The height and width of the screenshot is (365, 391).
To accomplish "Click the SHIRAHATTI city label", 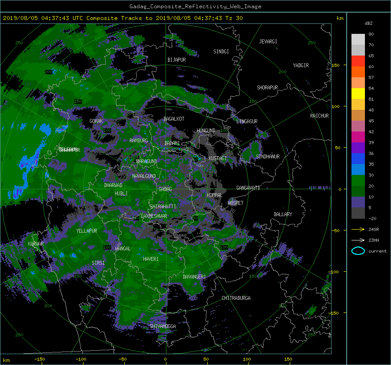I will pyautogui.click(x=163, y=207).
